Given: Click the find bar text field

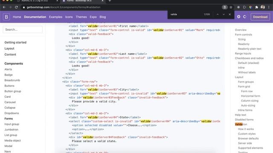Looking at the screenshot, I should 186,14.
